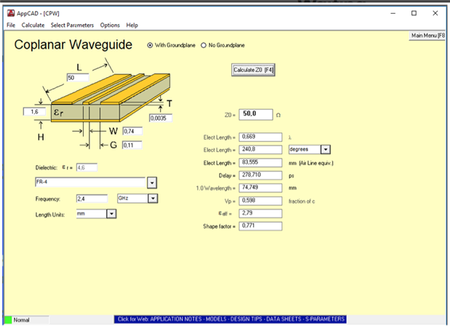
Task: Click the gap G input field
Action: click(x=132, y=145)
